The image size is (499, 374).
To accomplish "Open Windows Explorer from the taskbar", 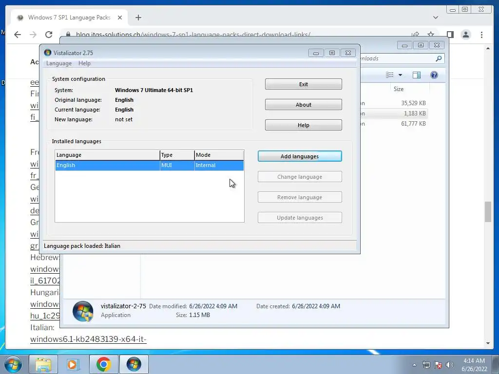I will 43,364.
